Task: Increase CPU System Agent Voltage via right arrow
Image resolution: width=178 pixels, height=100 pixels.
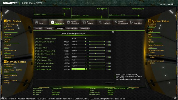Action: 105,63
